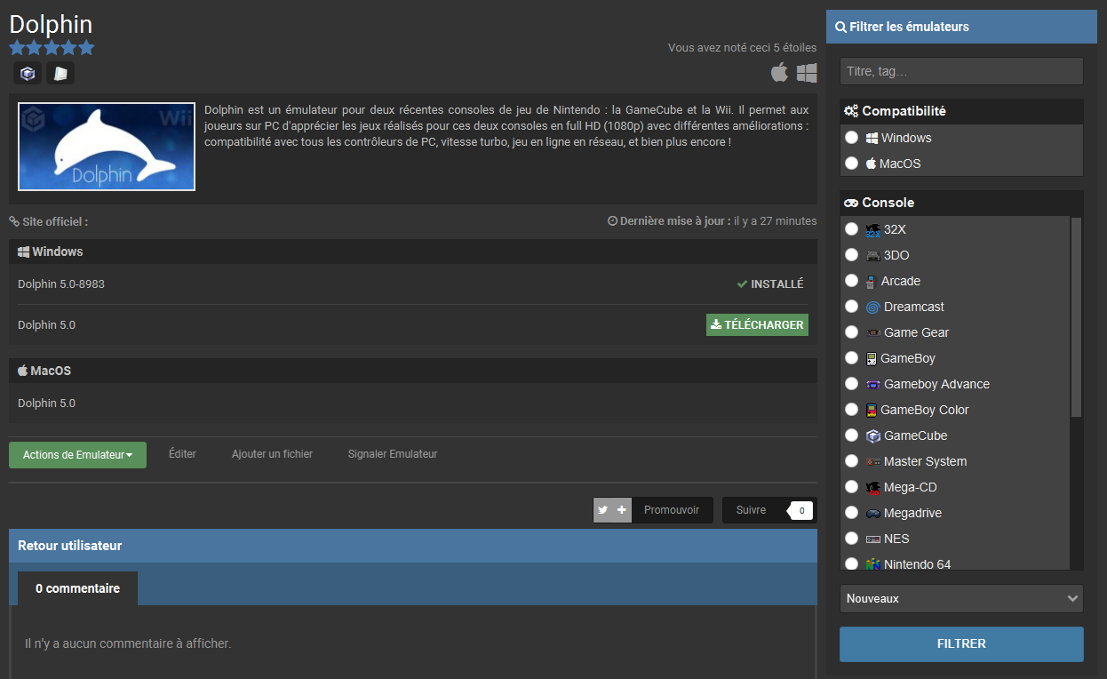Rate Dolphin one star with the first star
The image size is (1107, 679).
(17, 48)
